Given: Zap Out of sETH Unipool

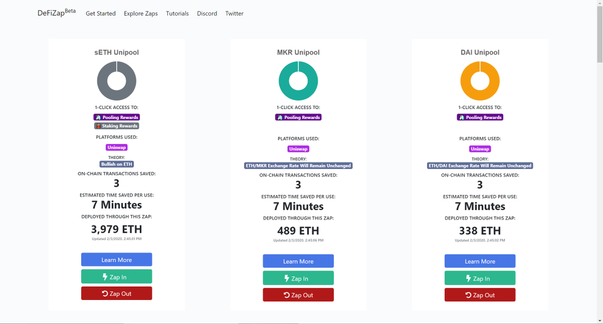Looking at the screenshot, I should pyautogui.click(x=117, y=293).
